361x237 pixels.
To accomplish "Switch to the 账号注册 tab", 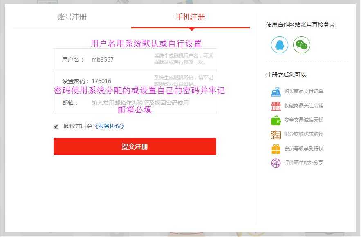I will click(x=72, y=17).
